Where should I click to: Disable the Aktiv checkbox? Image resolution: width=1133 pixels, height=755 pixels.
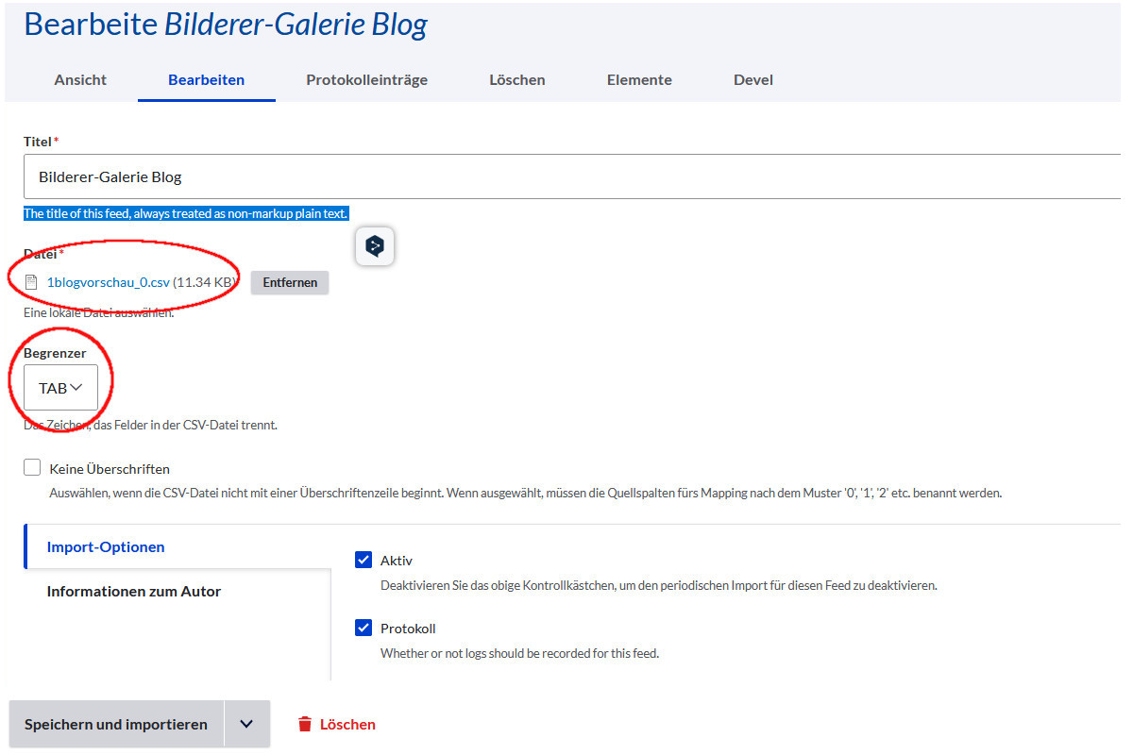[x=363, y=559]
